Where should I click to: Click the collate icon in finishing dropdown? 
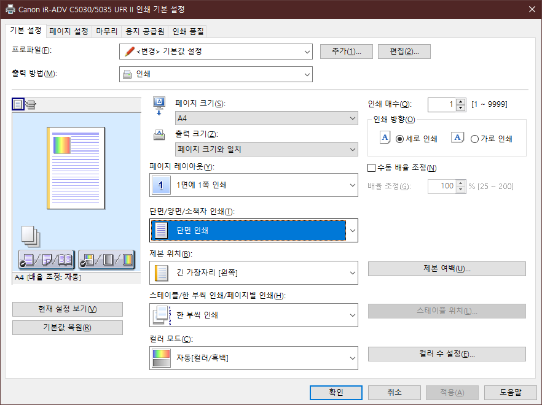tap(162, 315)
